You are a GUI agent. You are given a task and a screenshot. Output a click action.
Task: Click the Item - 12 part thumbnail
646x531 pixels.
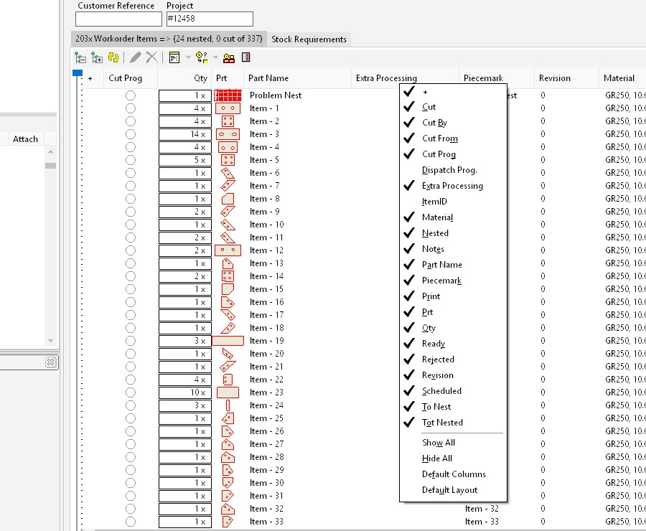pos(228,250)
